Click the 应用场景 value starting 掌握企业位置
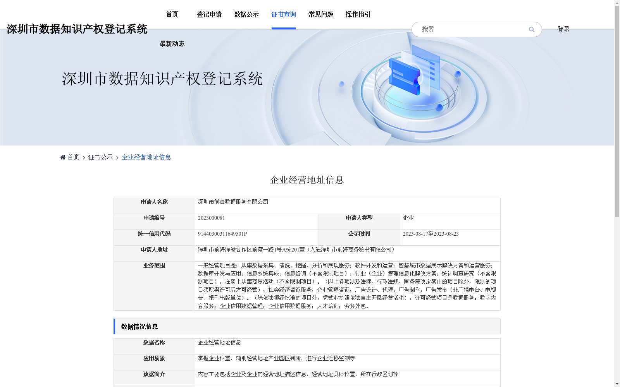620x387 pixels. coord(276,358)
